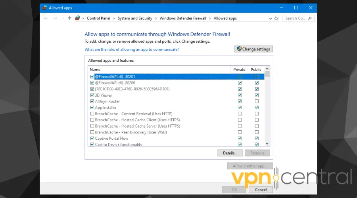Viewport: 357px width, 198px height.
Task: Toggle Cast to Device functionality name checkbox
Action: 92,145
